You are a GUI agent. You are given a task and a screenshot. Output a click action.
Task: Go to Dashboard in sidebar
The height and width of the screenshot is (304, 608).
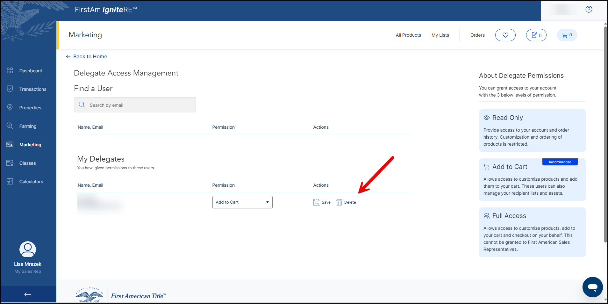31,71
